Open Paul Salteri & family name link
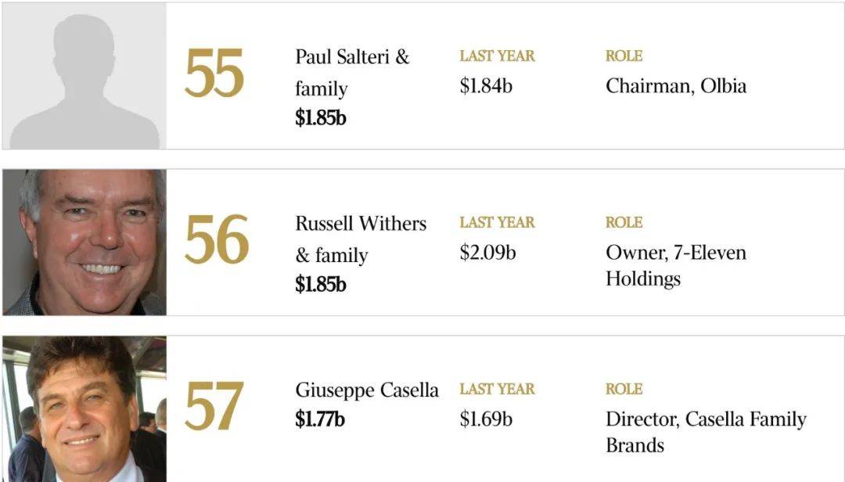 (x=352, y=72)
